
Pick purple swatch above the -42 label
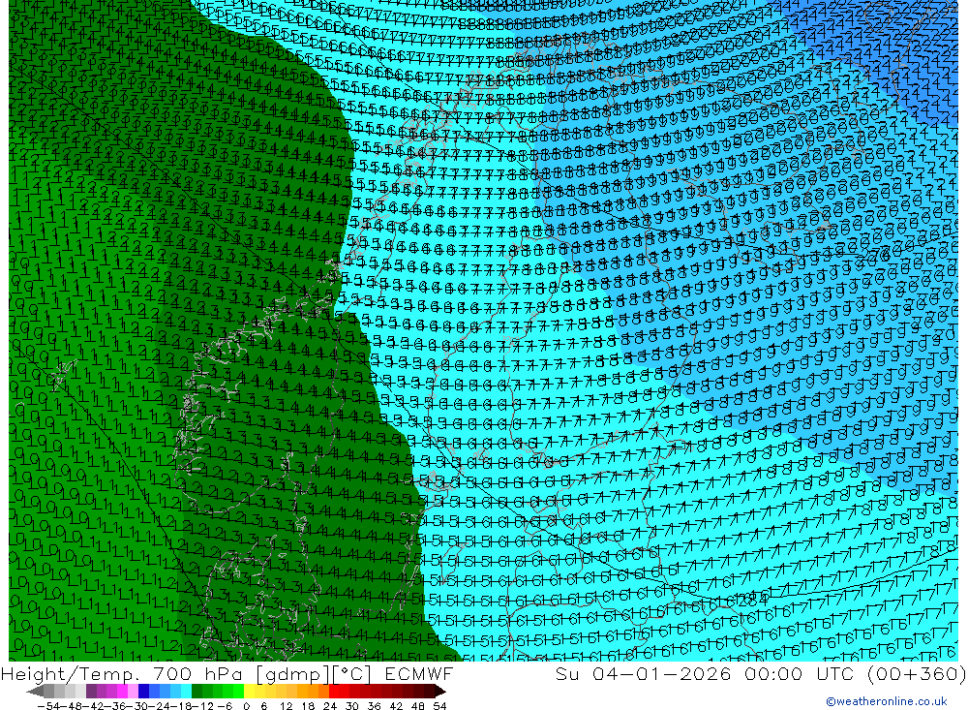[x=91, y=692]
